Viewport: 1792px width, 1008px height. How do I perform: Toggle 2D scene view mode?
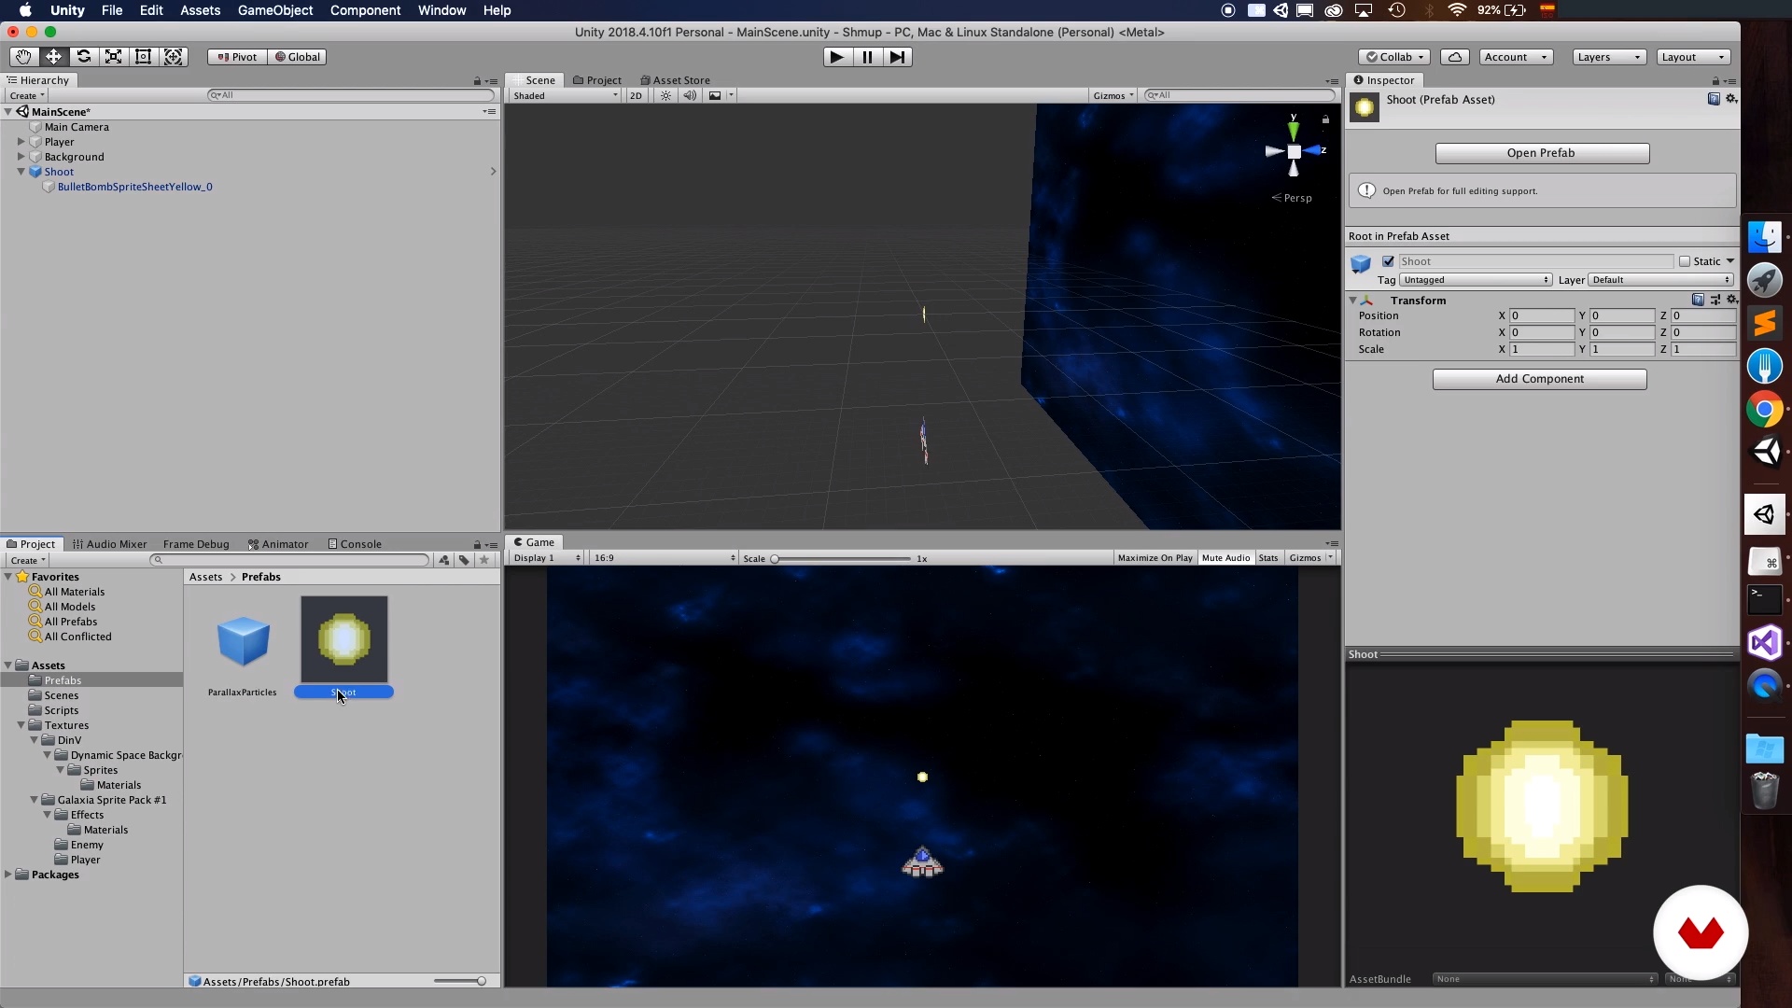coord(636,95)
